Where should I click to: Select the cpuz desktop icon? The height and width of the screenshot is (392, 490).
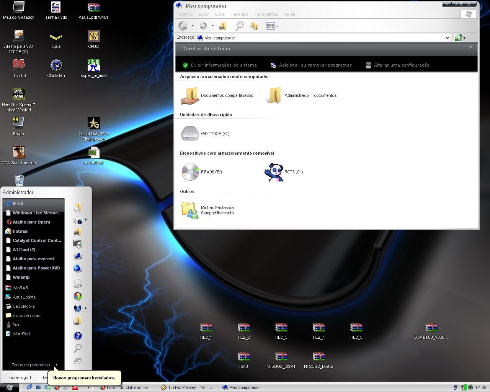click(56, 39)
